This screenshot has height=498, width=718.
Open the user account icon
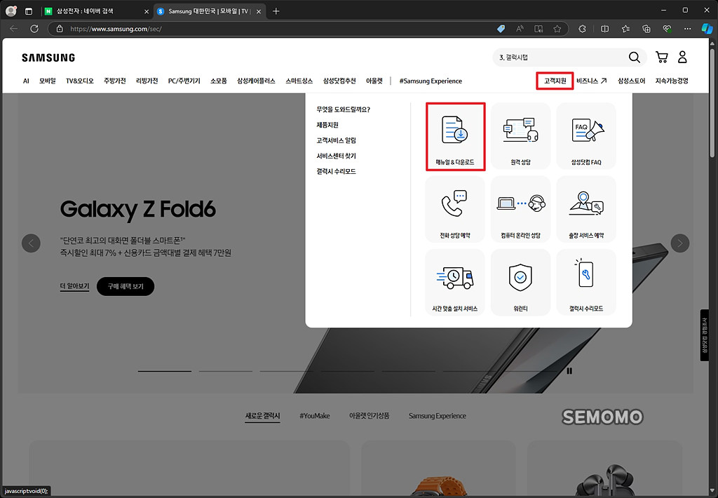click(x=682, y=57)
